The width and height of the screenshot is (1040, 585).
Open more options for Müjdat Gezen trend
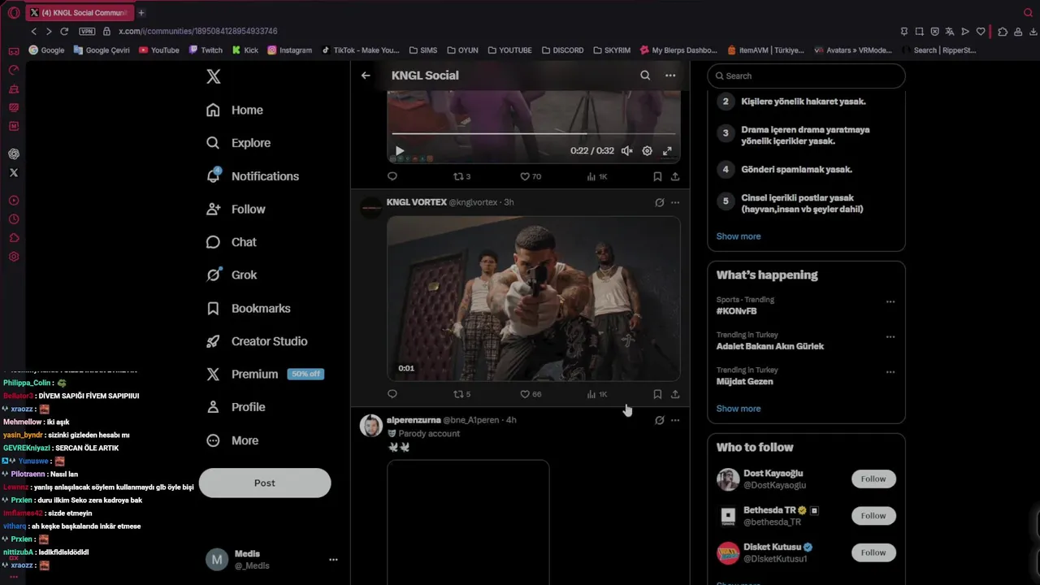pyautogui.click(x=890, y=372)
